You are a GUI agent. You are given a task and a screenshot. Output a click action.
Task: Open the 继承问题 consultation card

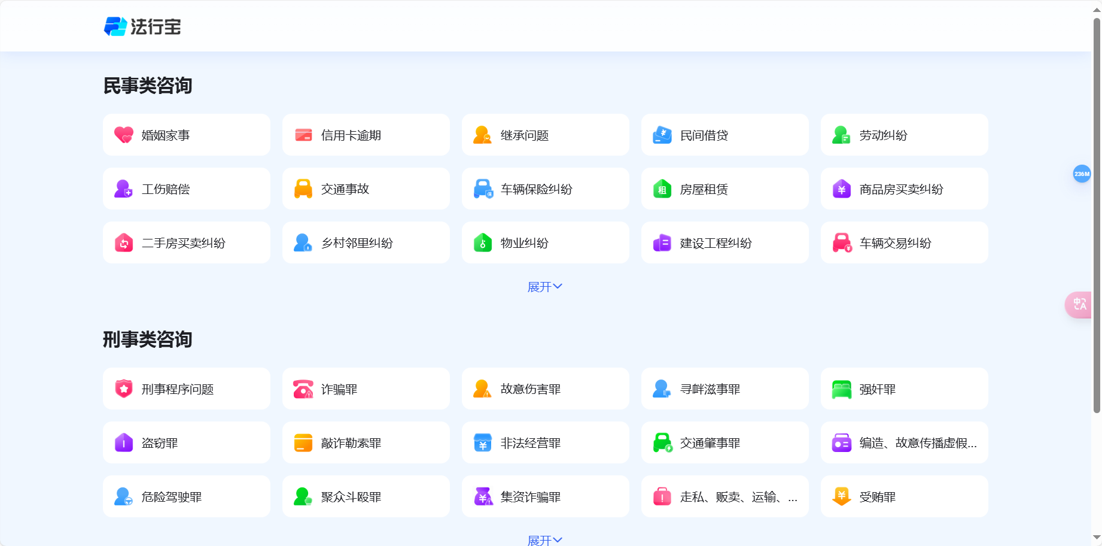(x=545, y=135)
